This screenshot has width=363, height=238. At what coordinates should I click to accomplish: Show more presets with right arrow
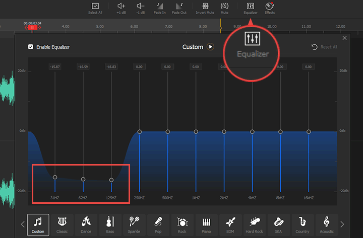click(x=342, y=224)
